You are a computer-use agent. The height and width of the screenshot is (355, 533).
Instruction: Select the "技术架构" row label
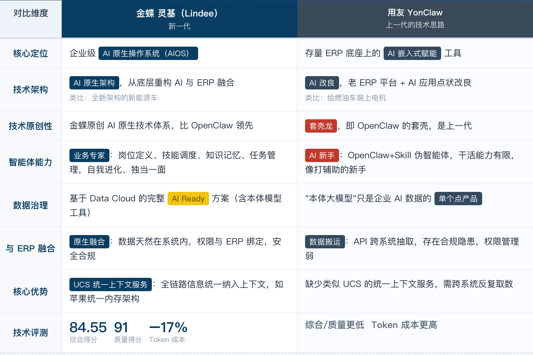click(31, 89)
